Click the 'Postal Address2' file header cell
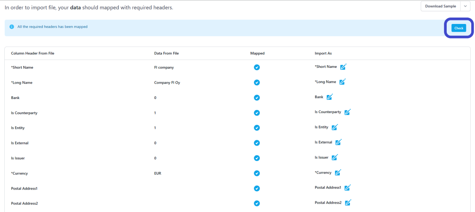475x212 pixels. [x=24, y=204]
